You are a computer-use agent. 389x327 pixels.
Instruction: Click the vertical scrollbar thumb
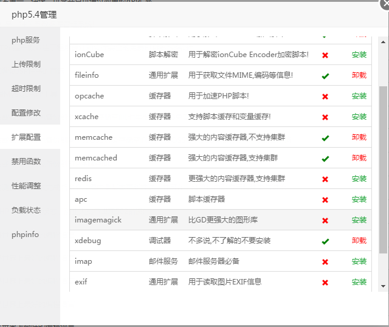[x=383, y=170]
